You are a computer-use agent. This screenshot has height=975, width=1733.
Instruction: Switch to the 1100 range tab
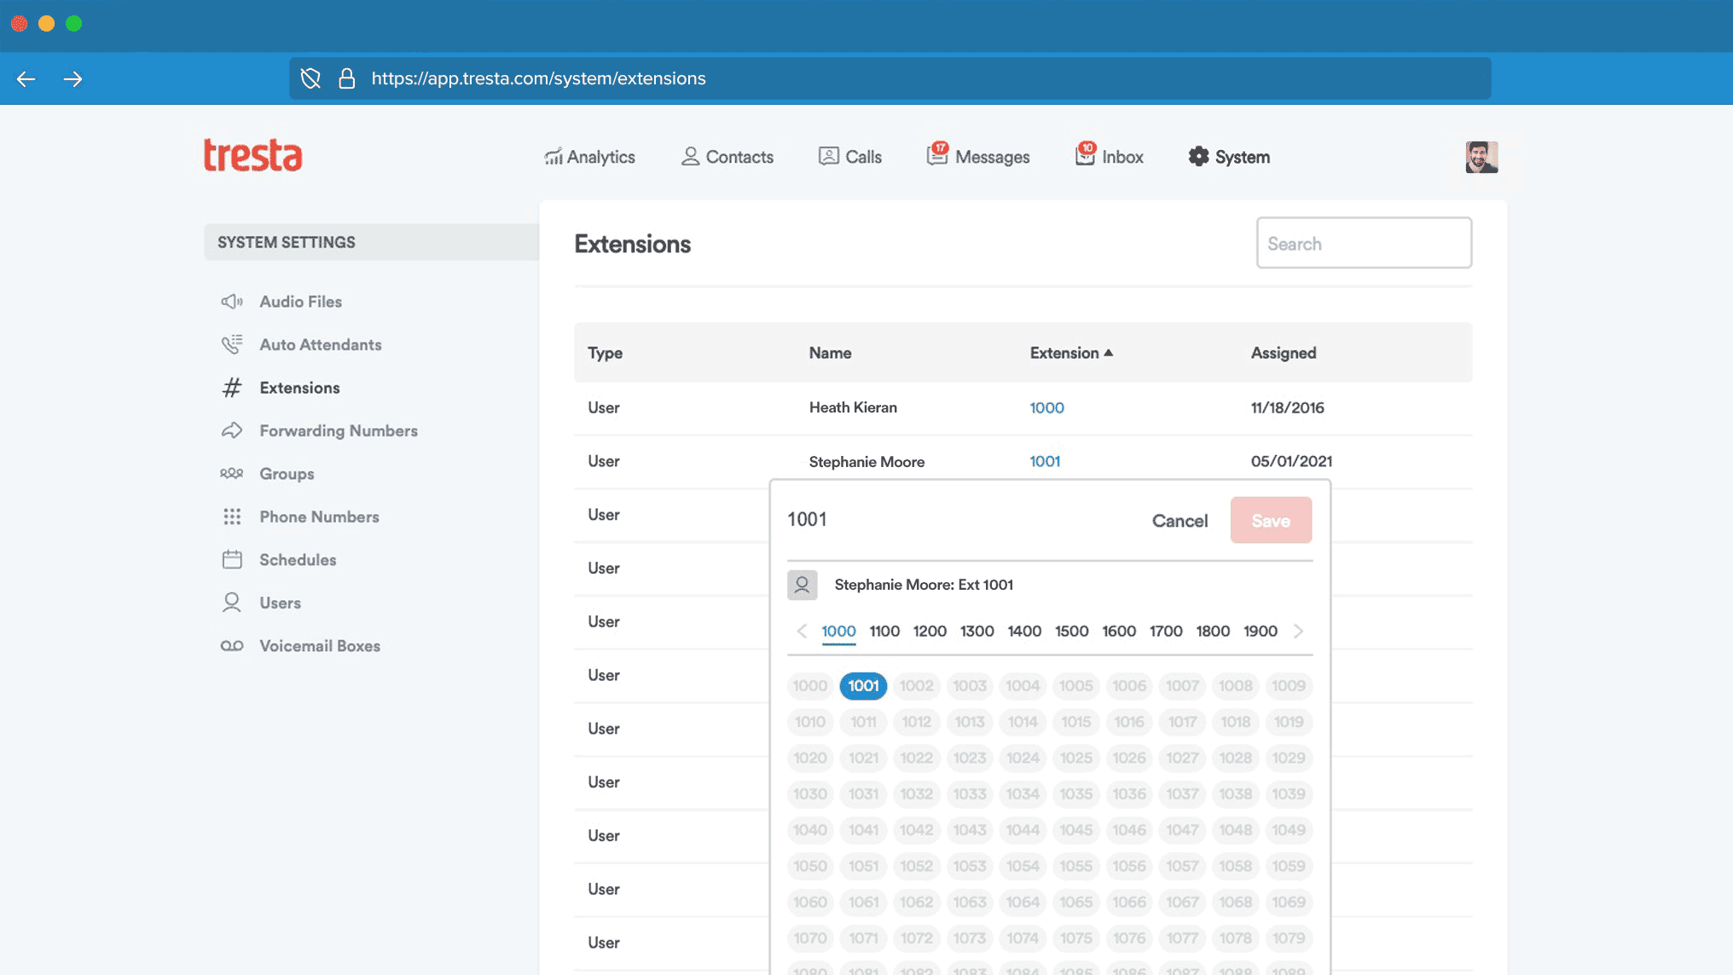pos(884,632)
